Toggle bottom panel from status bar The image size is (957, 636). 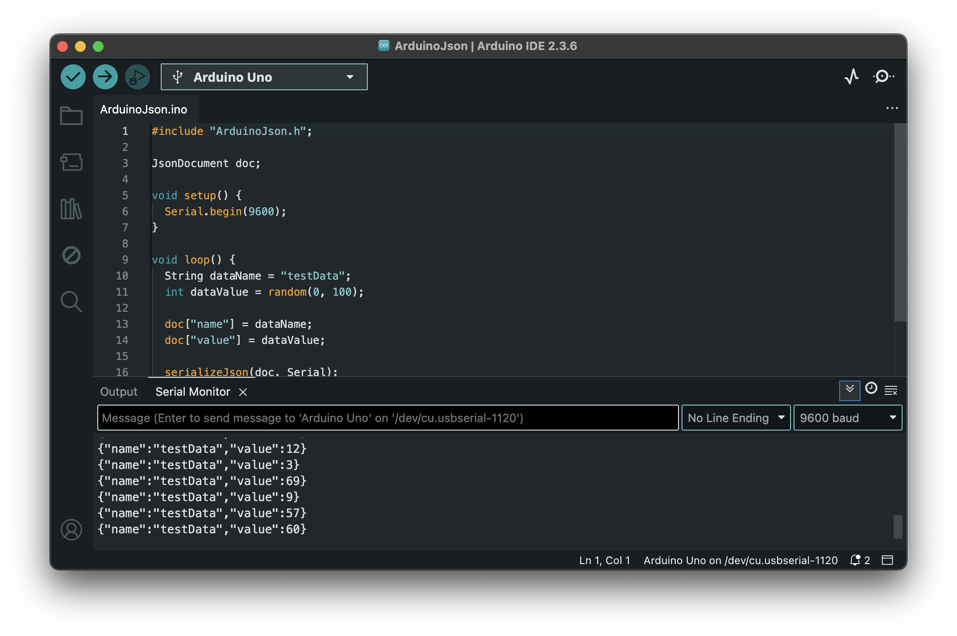887,560
